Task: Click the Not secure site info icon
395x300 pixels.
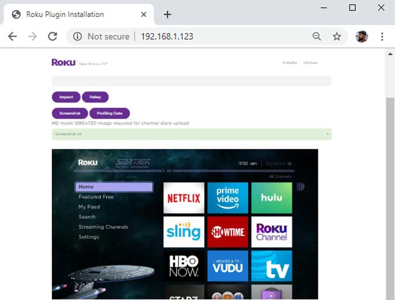Action: pyautogui.click(x=77, y=36)
